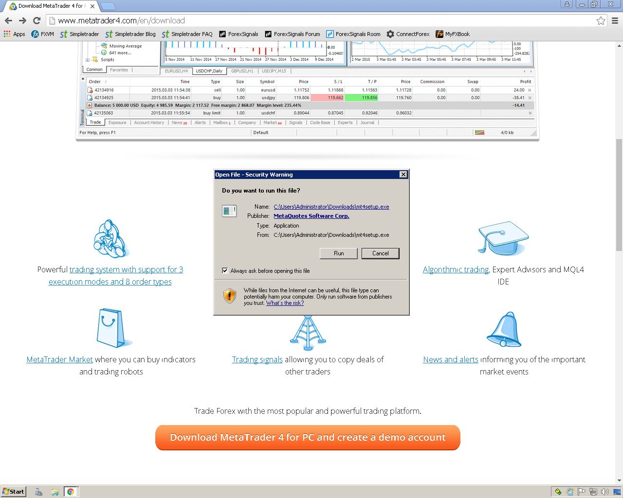Click the trading system illustration icon

point(110,239)
